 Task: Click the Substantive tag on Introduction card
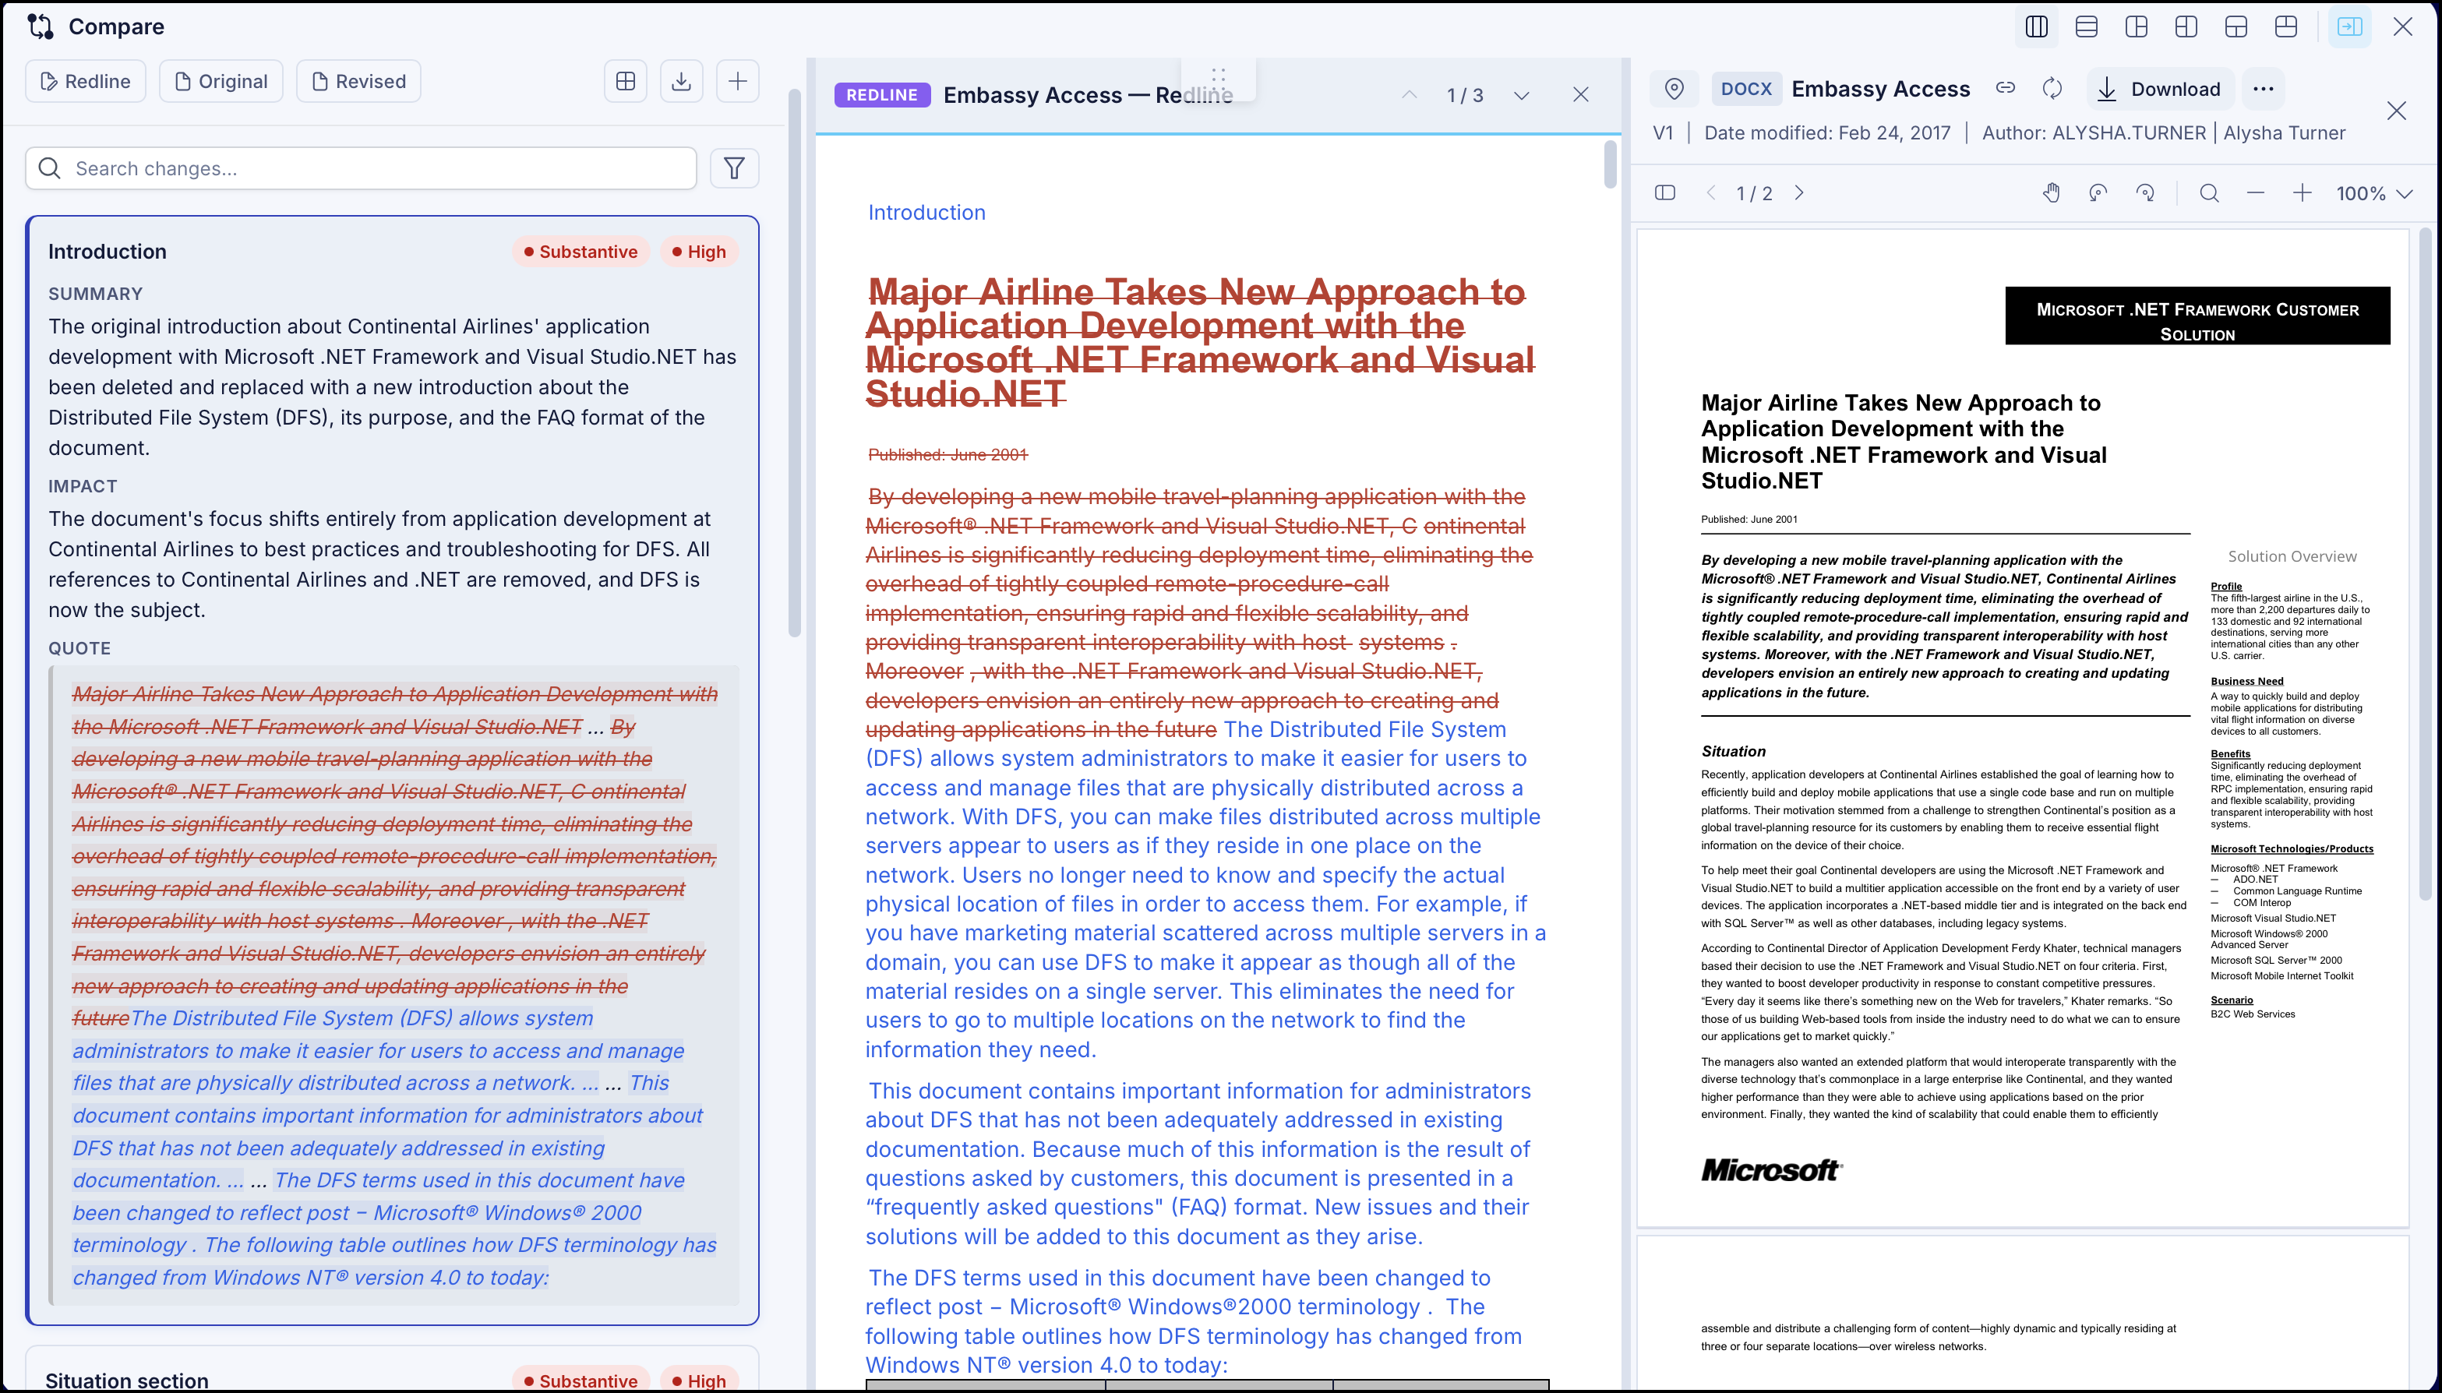coord(580,252)
